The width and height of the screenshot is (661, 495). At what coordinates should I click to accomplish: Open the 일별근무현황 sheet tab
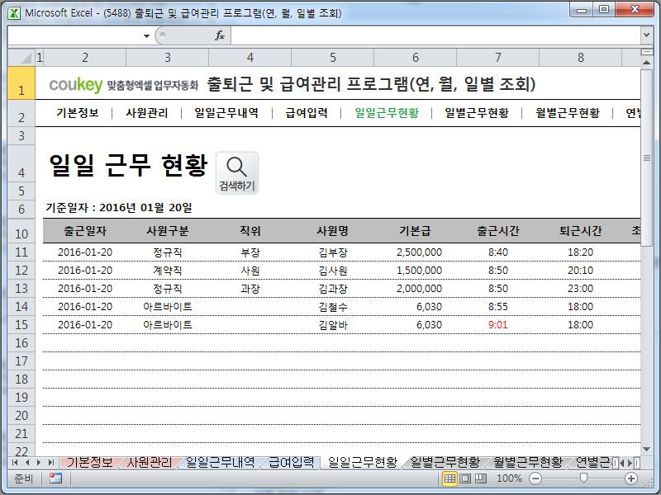click(445, 462)
